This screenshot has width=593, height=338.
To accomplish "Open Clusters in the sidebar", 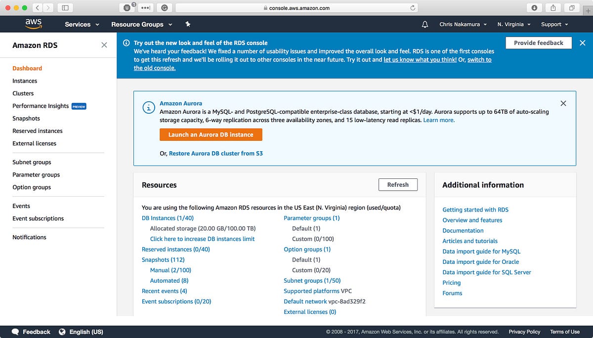I will pos(23,93).
